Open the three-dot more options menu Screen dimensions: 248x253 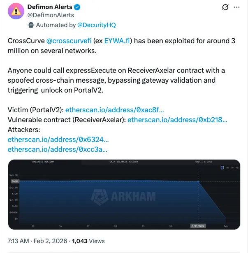236,7
